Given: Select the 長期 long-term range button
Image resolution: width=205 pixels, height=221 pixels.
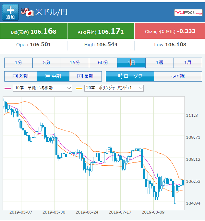Looking at the screenshot, I should [85, 76].
